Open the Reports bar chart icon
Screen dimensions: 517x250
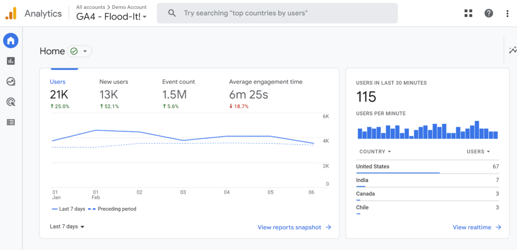[x=11, y=61]
